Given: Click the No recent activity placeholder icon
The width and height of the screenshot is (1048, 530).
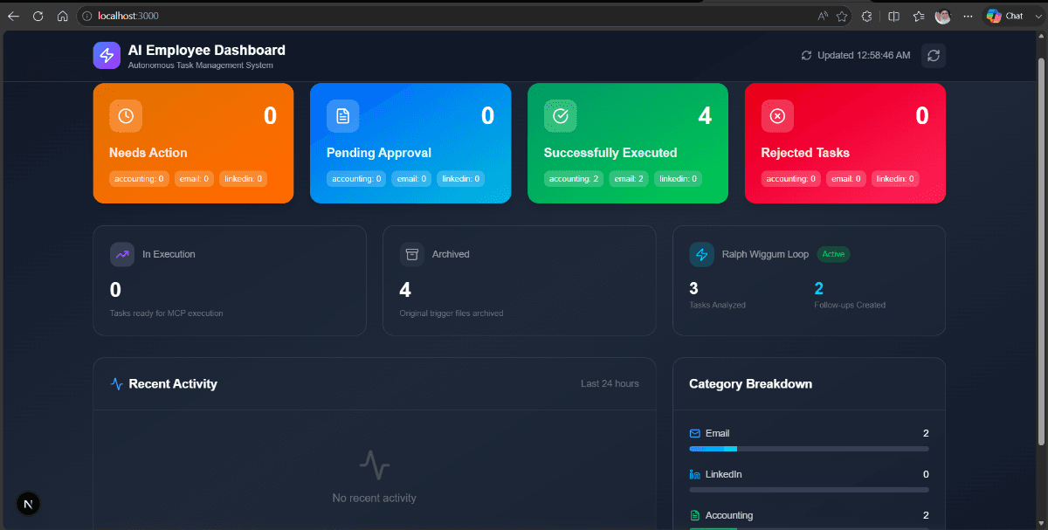Looking at the screenshot, I should (x=375, y=465).
